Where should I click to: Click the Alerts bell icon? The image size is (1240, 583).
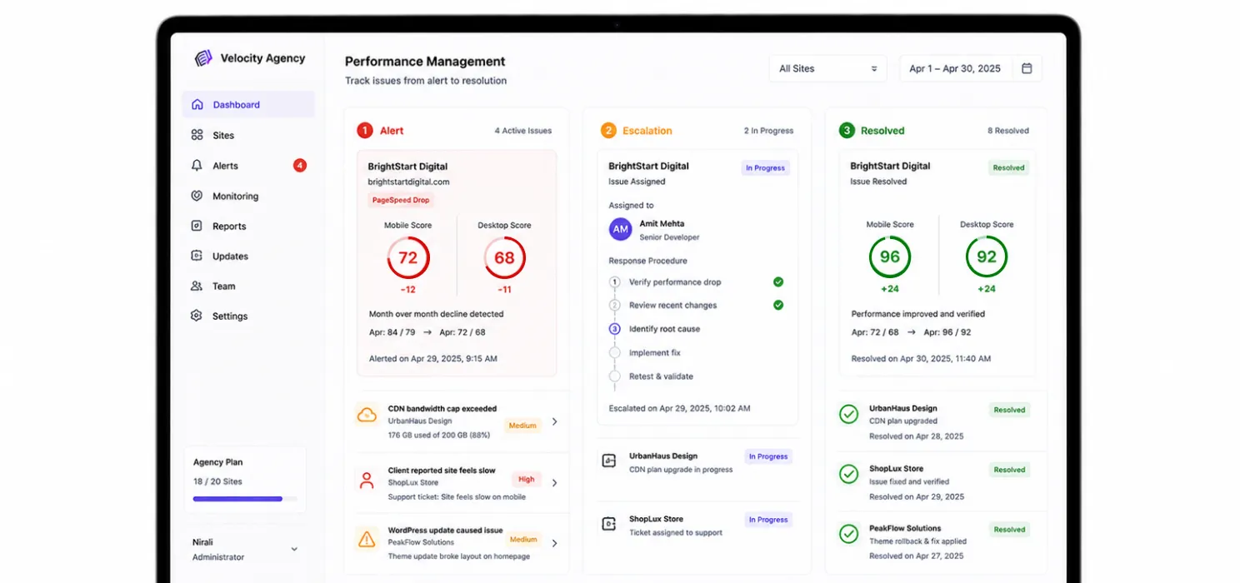pyautogui.click(x=197, y=166)
